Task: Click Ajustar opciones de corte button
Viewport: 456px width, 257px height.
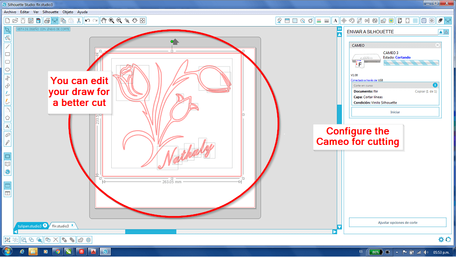Action: pyautogui.click(x=398, y=222)
